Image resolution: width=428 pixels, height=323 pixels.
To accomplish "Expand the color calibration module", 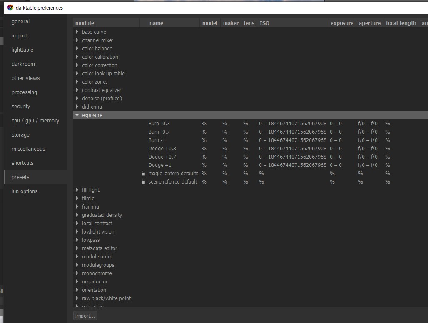I will point(77,57).
